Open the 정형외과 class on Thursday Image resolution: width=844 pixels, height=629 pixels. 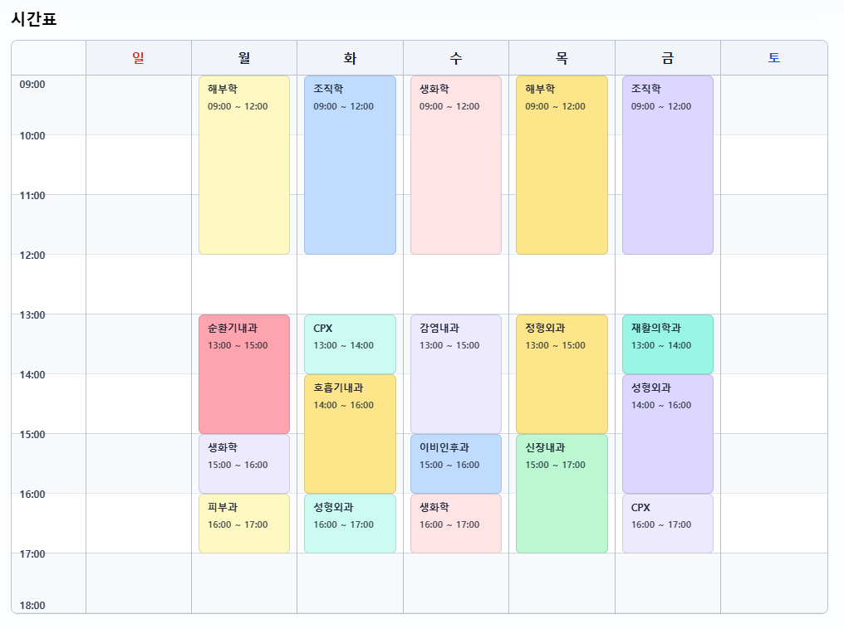(x=562, y=373)
